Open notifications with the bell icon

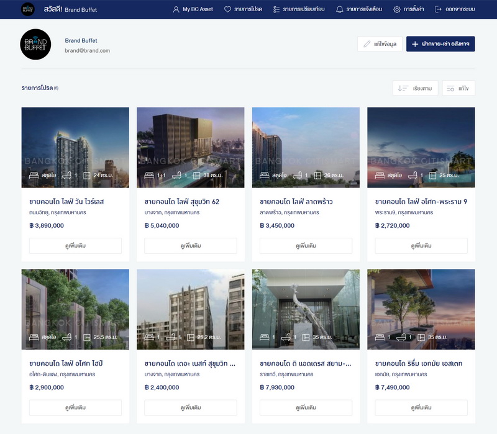click(358, 9)
